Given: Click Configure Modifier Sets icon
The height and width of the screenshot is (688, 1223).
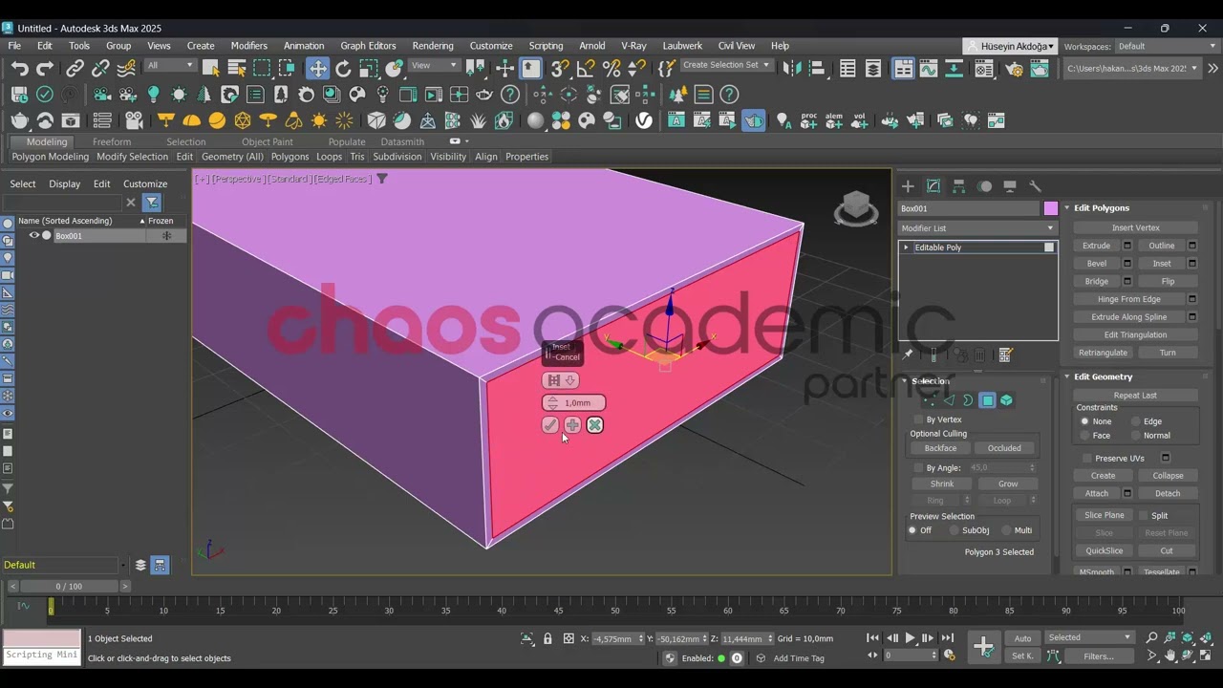Looking at the screenshot, I should pyautogui.click(x=1005, y=355).
